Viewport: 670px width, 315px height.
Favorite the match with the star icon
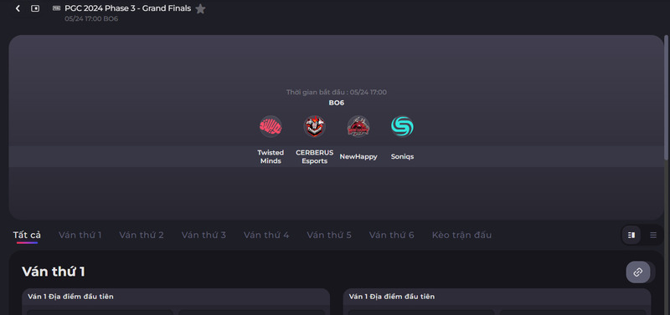point(200,8)
